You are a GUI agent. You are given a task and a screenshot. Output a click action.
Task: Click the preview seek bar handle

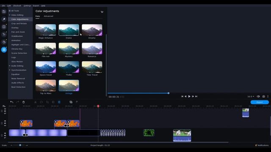click(169, 93)
